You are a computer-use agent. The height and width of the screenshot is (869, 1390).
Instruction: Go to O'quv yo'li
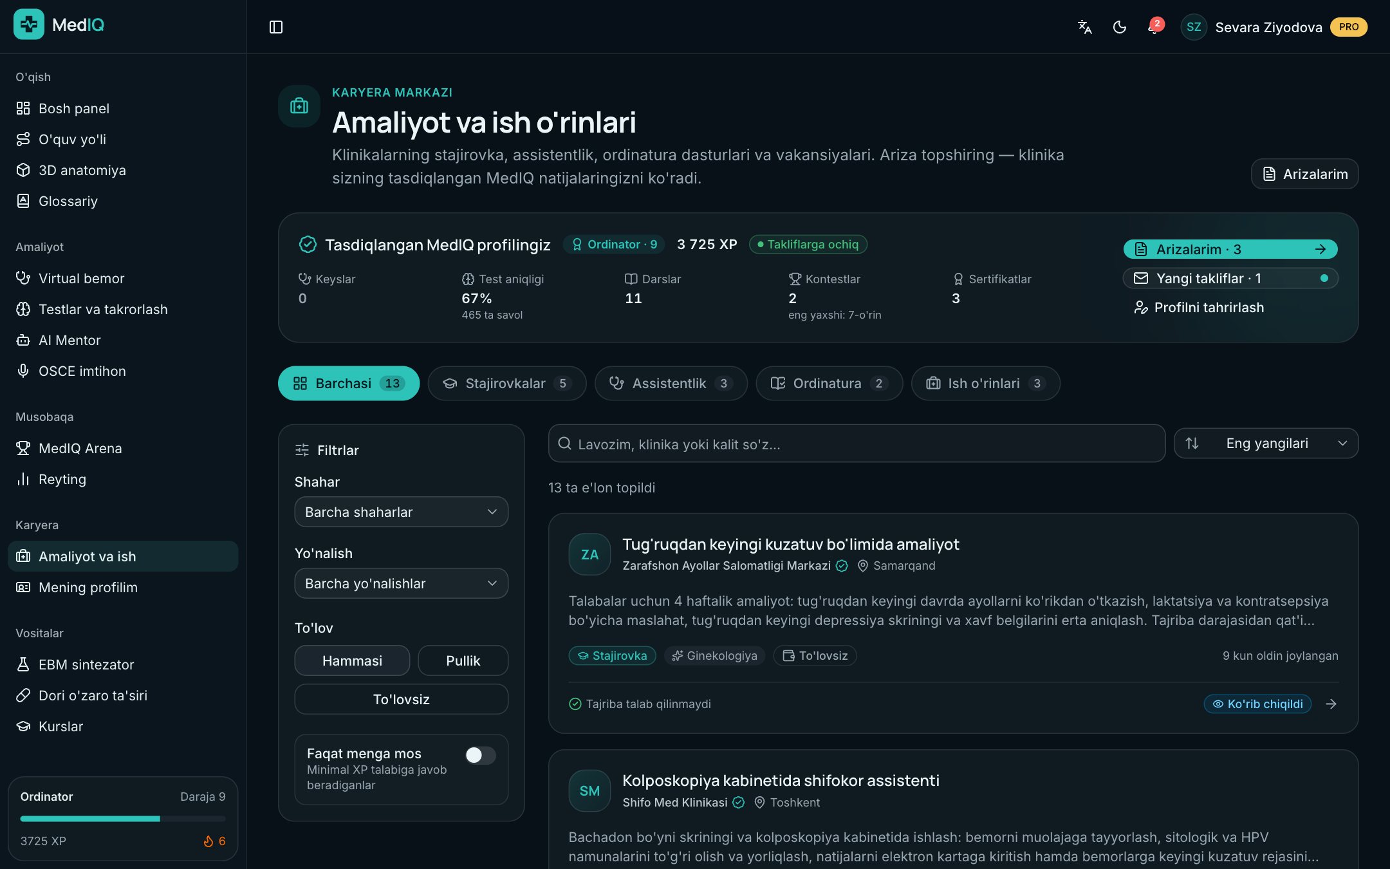pyautogui.click(x=123, y=139)
